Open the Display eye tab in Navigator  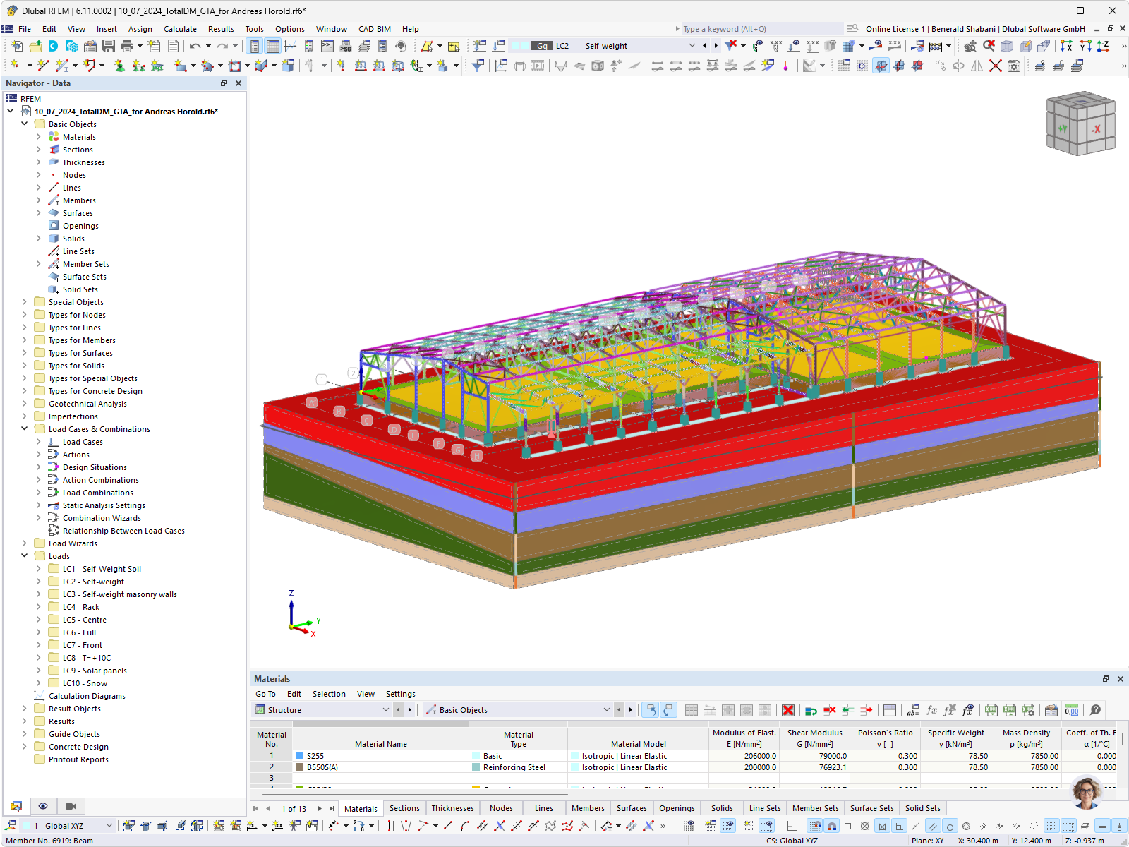coord(43,806)
